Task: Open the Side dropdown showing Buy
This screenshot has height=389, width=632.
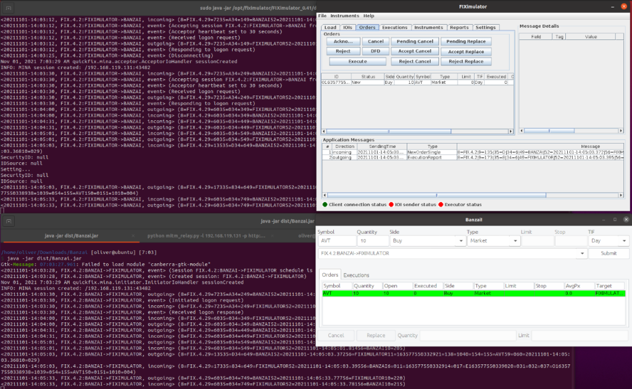Action: (426, 240)
